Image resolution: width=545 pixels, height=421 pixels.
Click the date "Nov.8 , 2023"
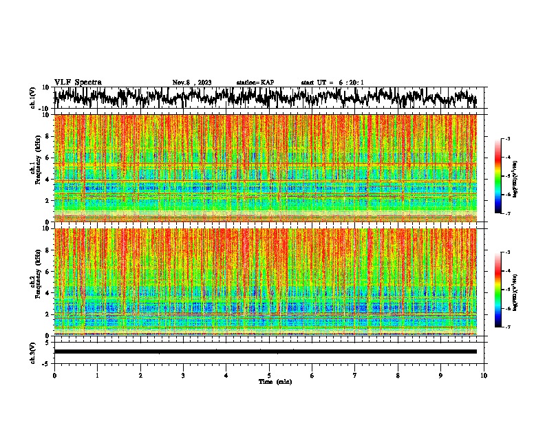192,83
